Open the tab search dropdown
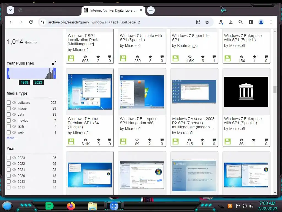This screenshot has width=282, height=212. point(10,10)
